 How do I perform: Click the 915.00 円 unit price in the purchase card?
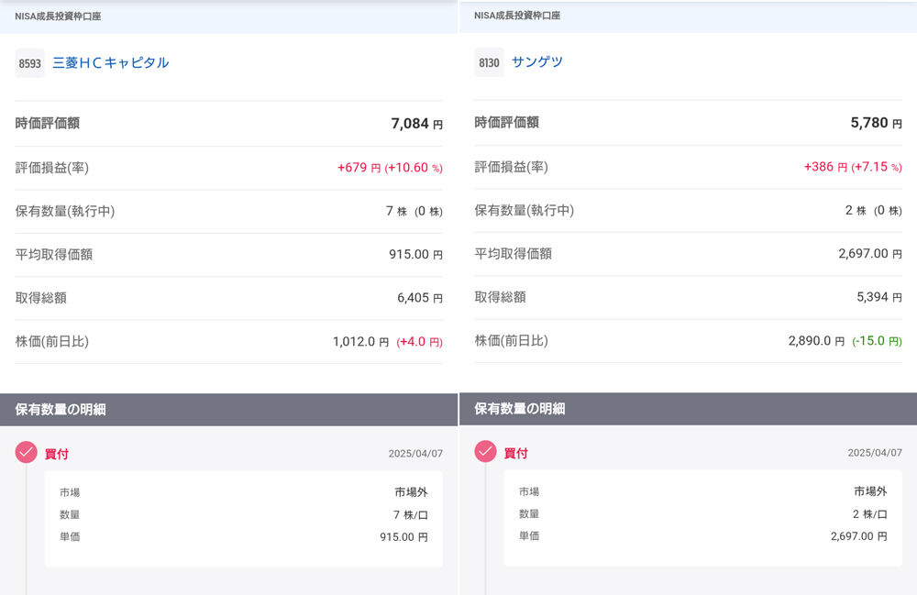[403, 536]
